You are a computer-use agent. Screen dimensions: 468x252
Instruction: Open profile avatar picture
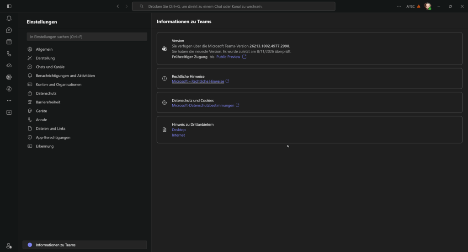pos(427,6)
